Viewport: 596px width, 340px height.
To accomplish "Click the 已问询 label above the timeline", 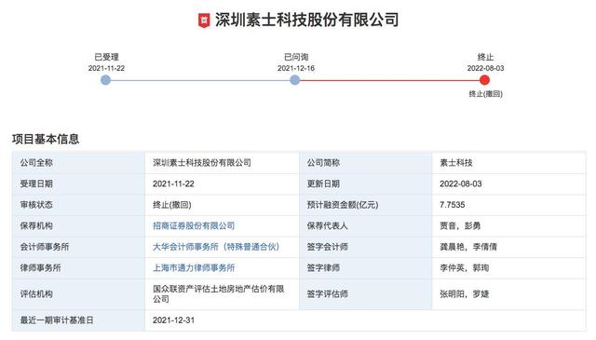I will [x=296, y=57].
